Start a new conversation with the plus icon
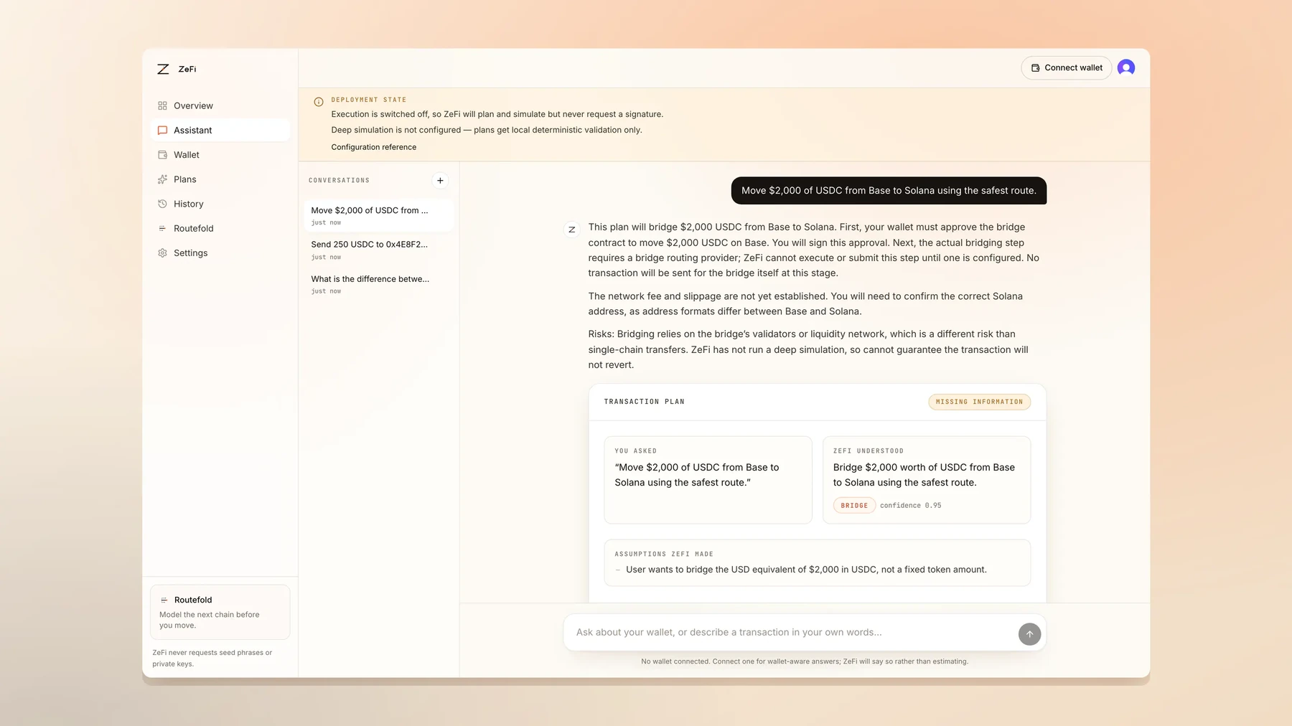This screenshot has height=726, width=1292. [440, 181]
